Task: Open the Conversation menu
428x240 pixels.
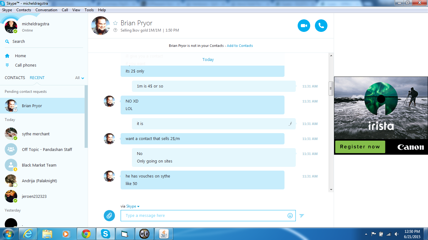Action: (x=46, y=10)
